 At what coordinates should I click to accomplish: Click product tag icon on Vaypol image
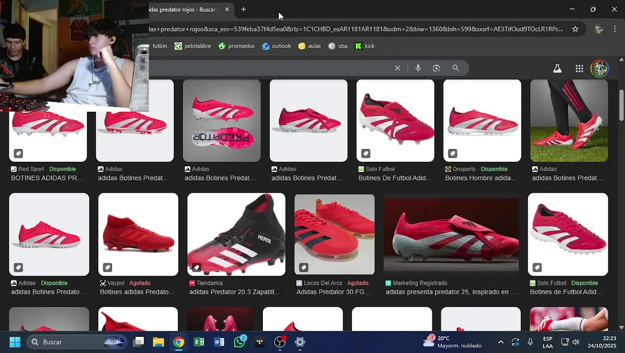pos(108,267)
